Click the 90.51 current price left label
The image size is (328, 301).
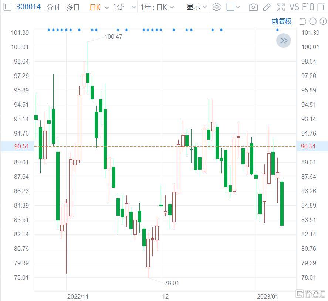click(x=21, y=146)
